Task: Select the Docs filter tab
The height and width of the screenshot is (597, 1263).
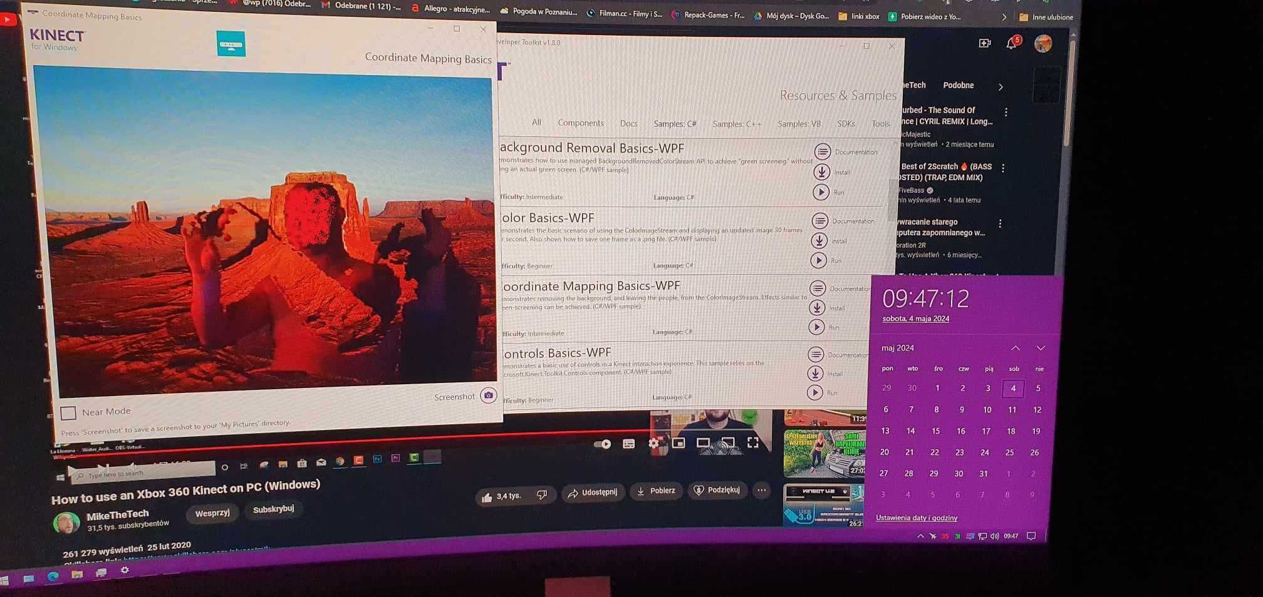Action: (628, 123)
